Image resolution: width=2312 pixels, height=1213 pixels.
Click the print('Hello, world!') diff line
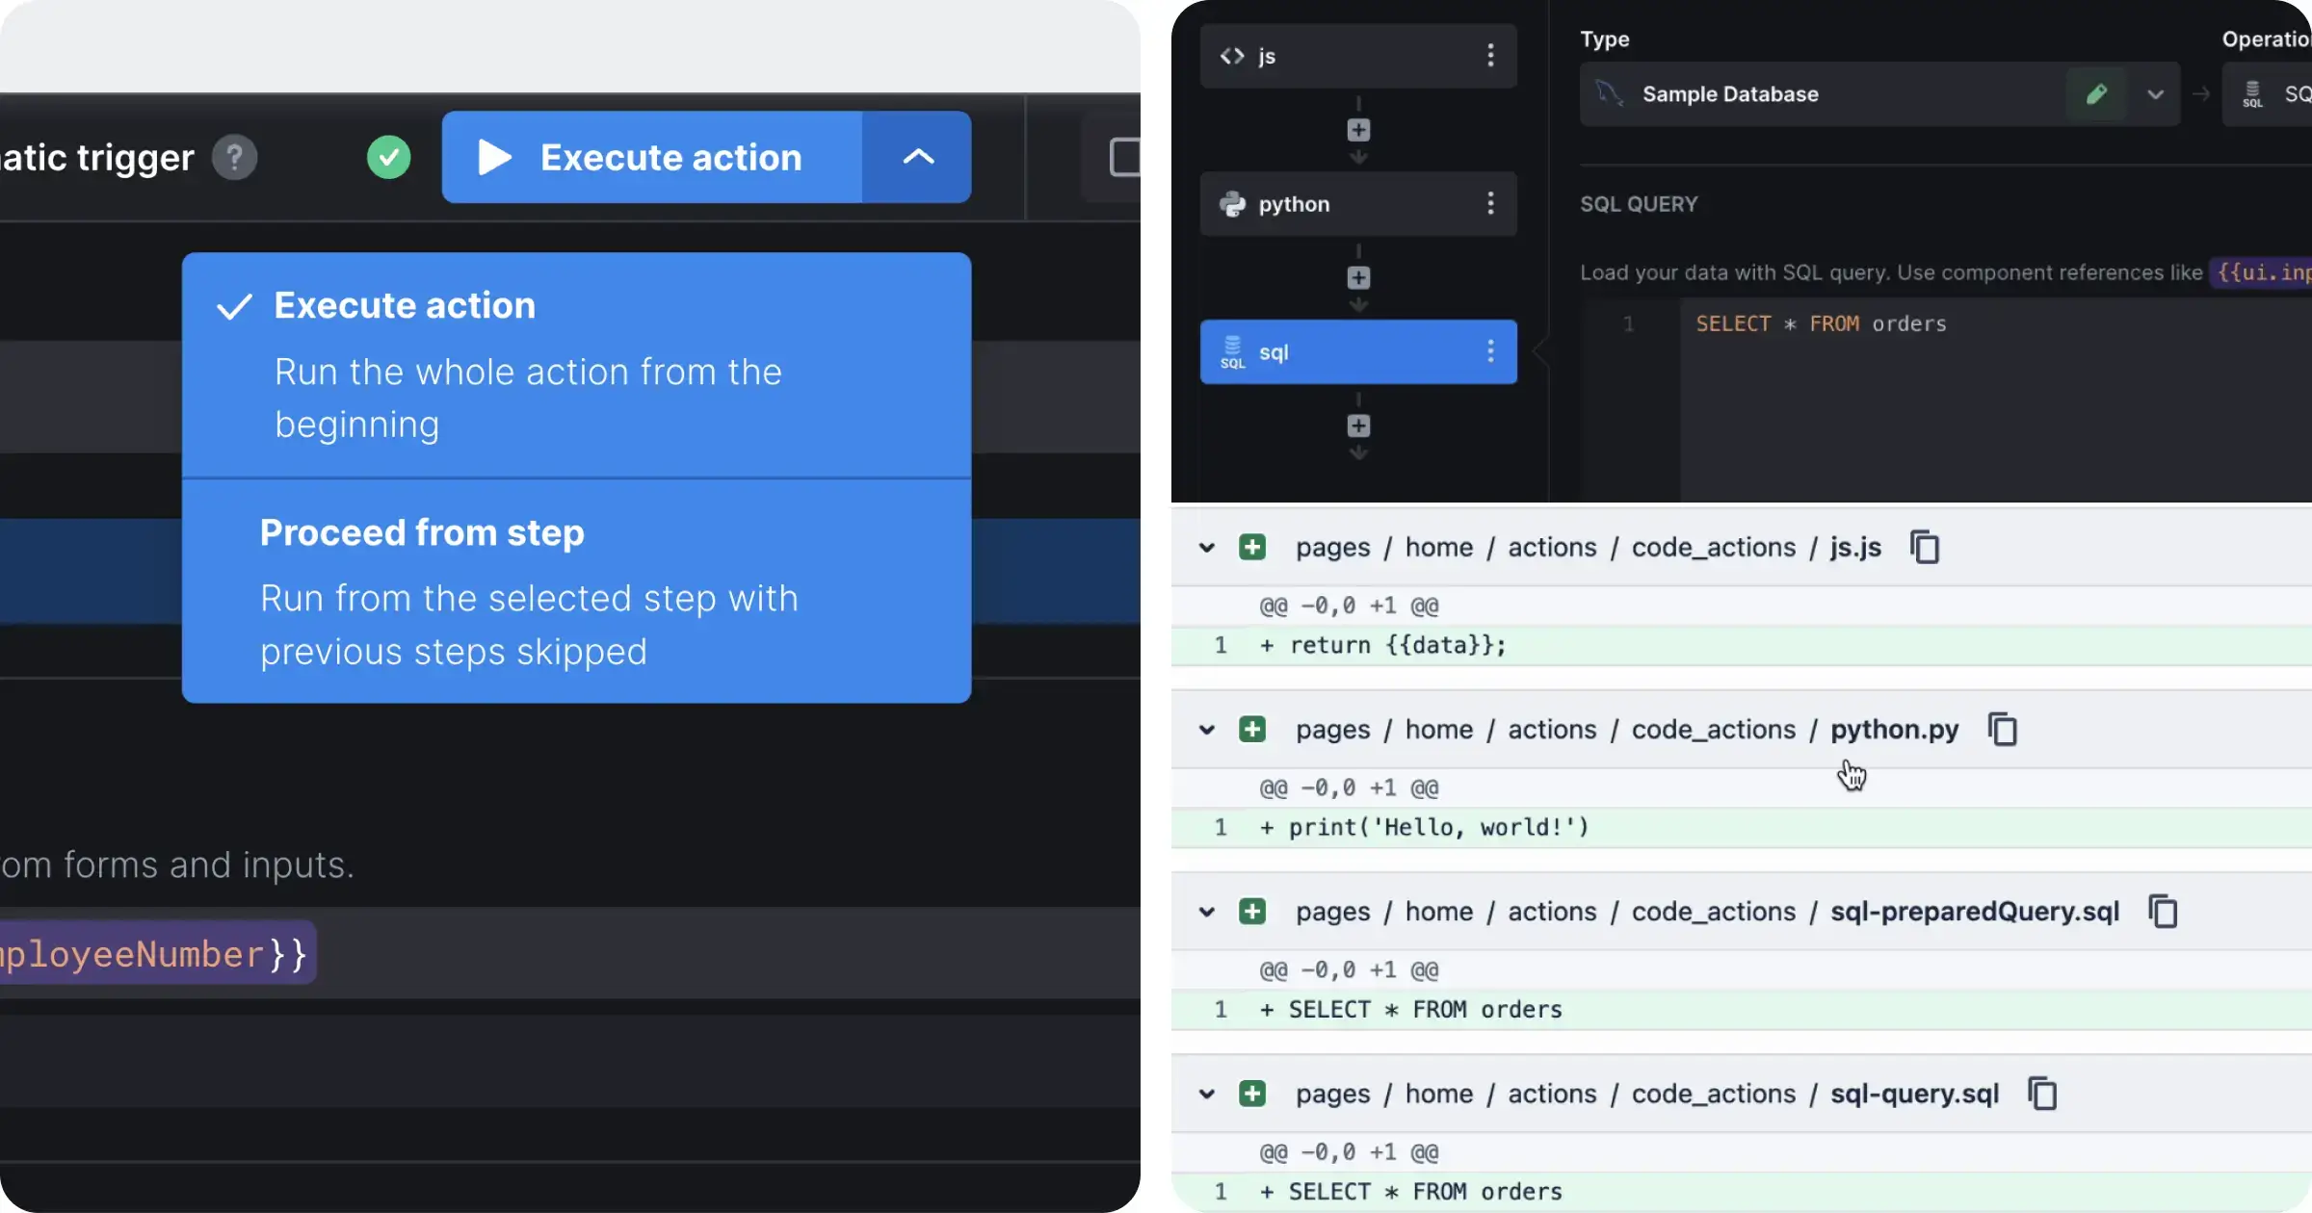tap(1742, 828)
